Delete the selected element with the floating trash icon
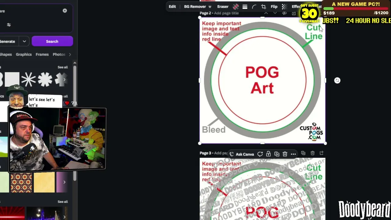 [285, 154]
